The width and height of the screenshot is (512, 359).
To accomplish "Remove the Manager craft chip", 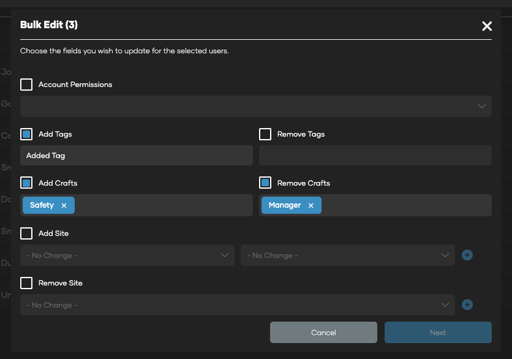I will [311, 205].
